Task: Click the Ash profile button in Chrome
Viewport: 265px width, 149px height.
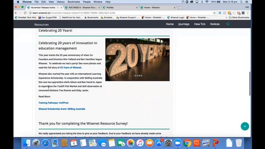Action: coord(247,7)
